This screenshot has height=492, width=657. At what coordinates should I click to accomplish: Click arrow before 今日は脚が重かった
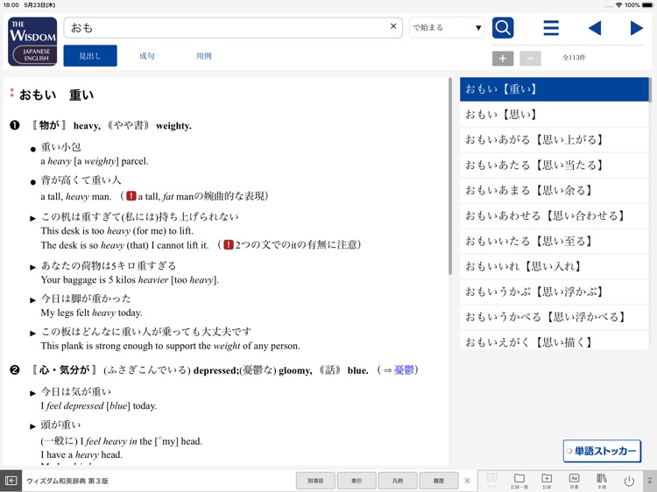tap(32, 300)
